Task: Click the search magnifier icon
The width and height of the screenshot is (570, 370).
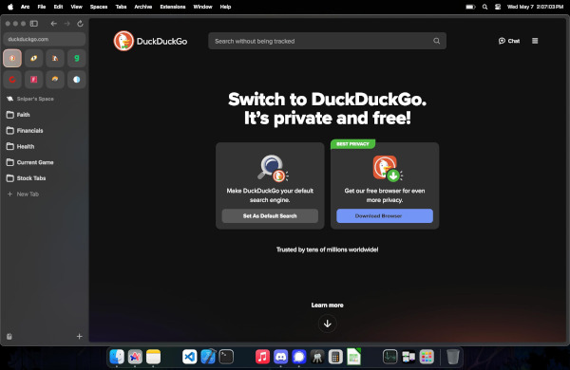Action: 437,41
